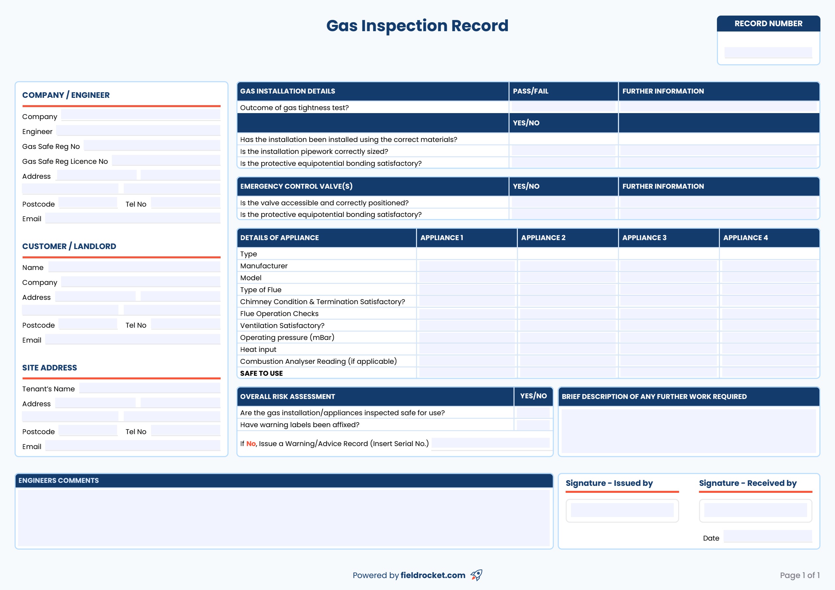Click Appliance 1 Manufacturer cell
Image resolution: width=835 pixels, height=590 pixels.
pyautogui.click(x=466, y=266)
